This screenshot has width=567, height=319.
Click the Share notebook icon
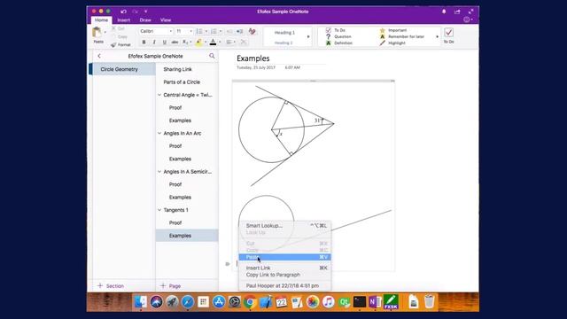(x=457, y=12)
